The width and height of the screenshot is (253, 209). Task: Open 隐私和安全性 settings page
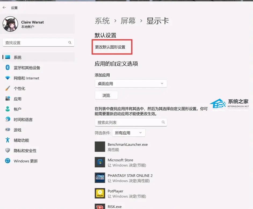pos(25,151)
